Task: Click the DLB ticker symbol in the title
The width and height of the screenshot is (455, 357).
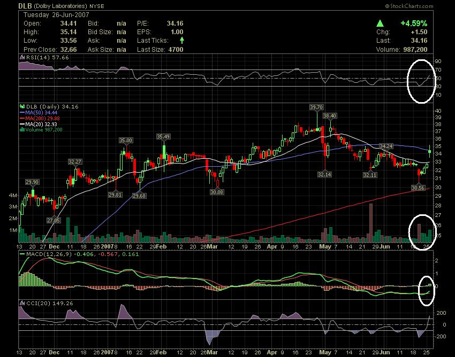Action: pos(25,6)
